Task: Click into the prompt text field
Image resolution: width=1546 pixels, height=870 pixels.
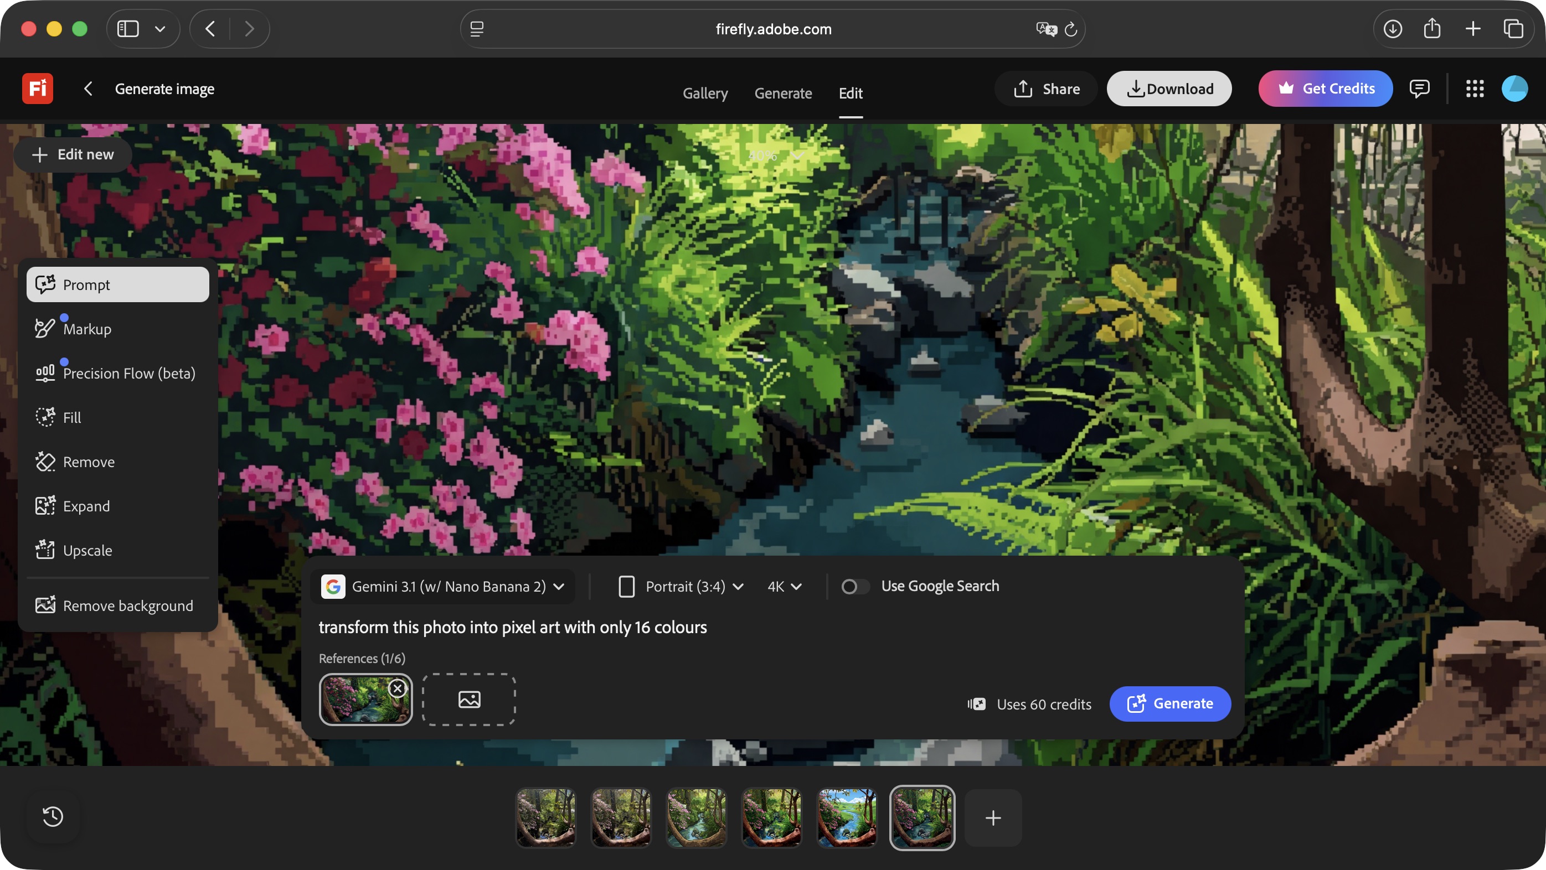Action: point(771,627)
